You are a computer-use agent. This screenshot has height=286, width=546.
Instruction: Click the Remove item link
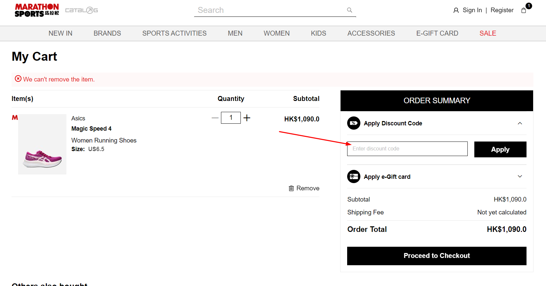tap(308, 188)
